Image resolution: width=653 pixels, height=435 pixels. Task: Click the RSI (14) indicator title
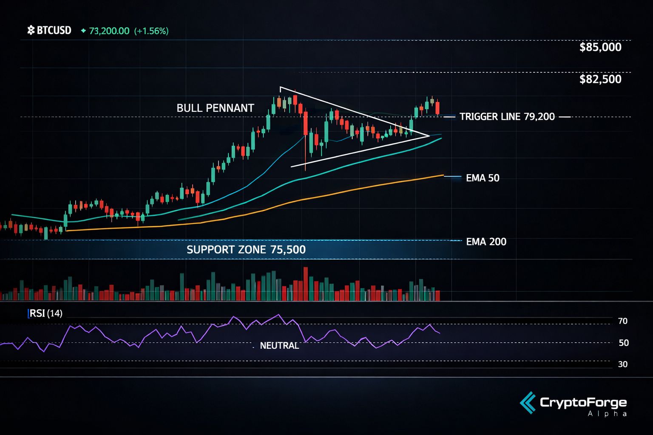click(x=45, y=314)
